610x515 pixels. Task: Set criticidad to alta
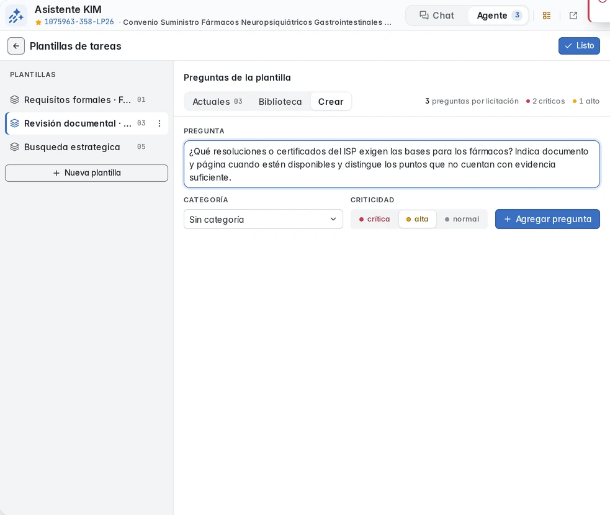pyautogui.click(x=418, y=219)
